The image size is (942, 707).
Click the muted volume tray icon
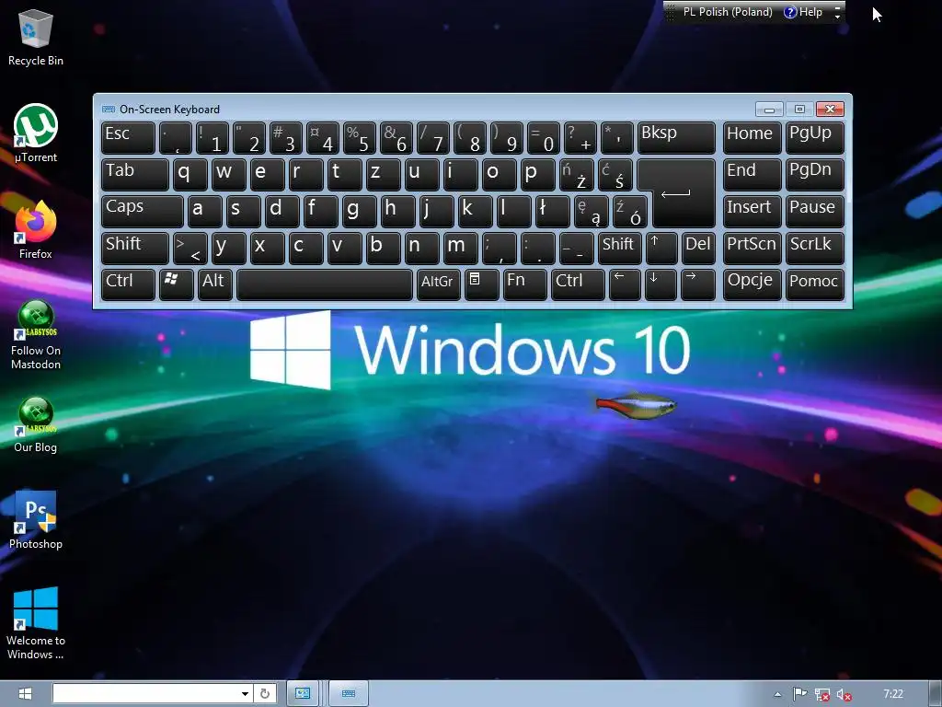pos(844,695)
